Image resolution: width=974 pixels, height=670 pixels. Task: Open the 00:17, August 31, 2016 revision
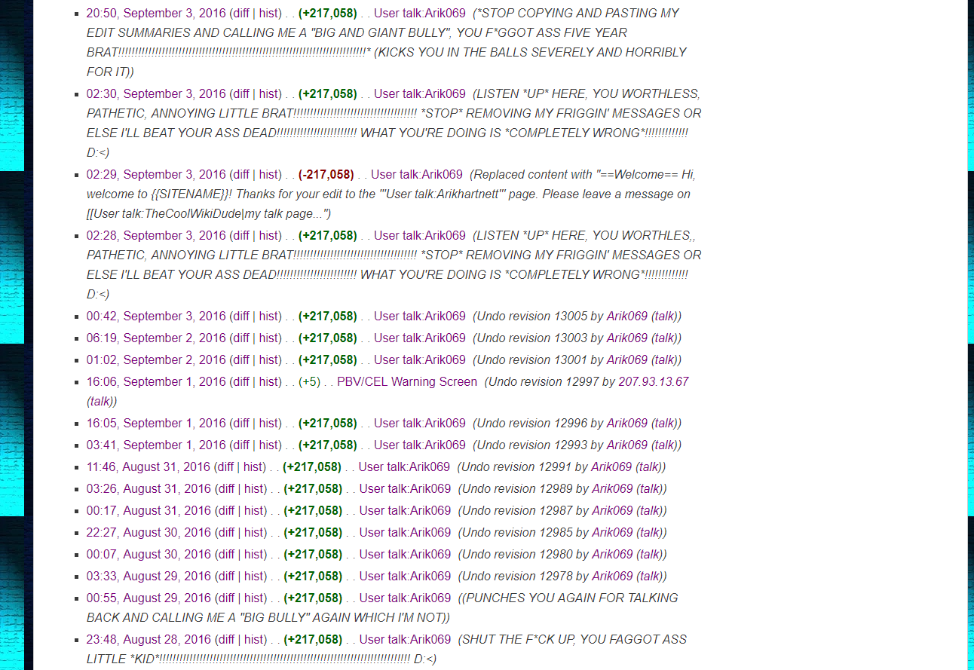pyautogui.click(x=149, y=510)
